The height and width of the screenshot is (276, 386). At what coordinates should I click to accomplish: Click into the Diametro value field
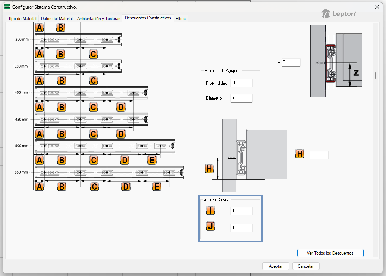tap(241, 98)
